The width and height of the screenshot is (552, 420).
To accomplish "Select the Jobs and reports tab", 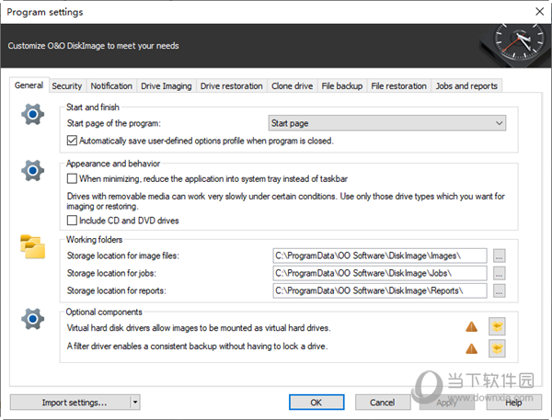I will (x=466, y=85).
